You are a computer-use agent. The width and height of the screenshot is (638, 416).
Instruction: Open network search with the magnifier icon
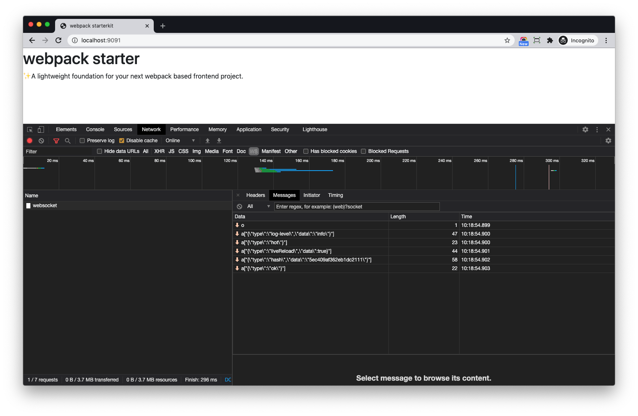[x=68, y=141]
